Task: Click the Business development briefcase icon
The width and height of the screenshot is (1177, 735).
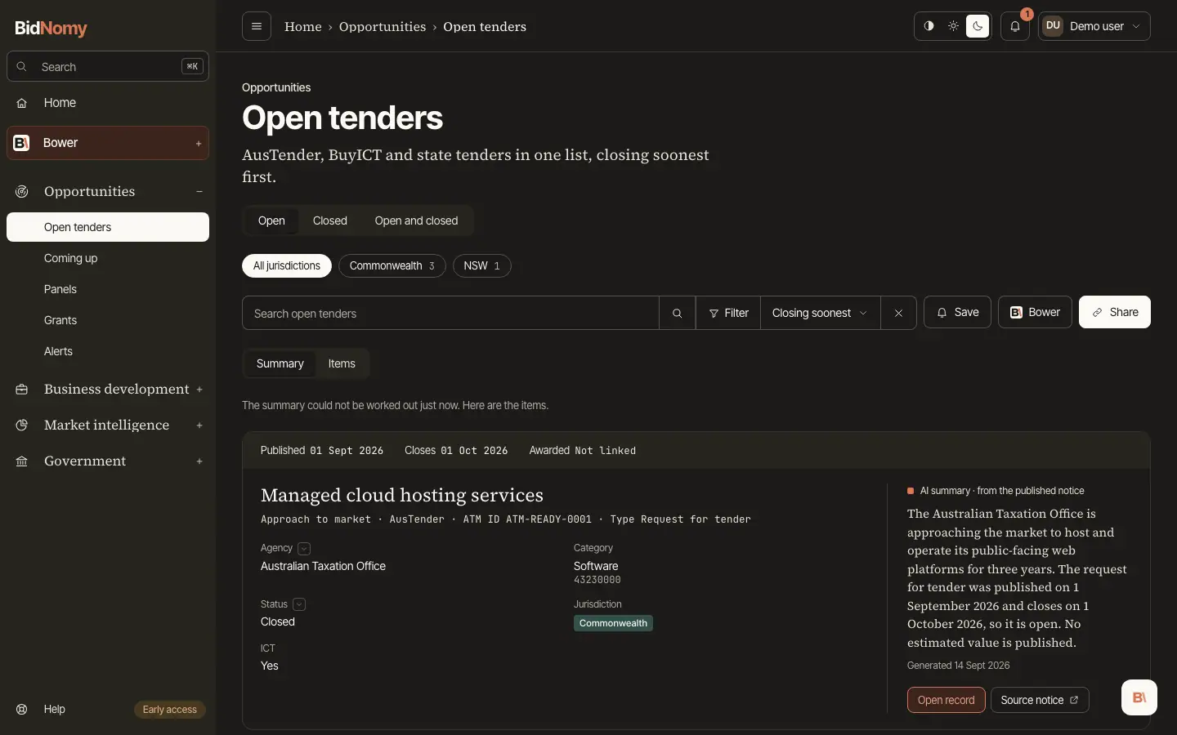Action: [22, 390]
